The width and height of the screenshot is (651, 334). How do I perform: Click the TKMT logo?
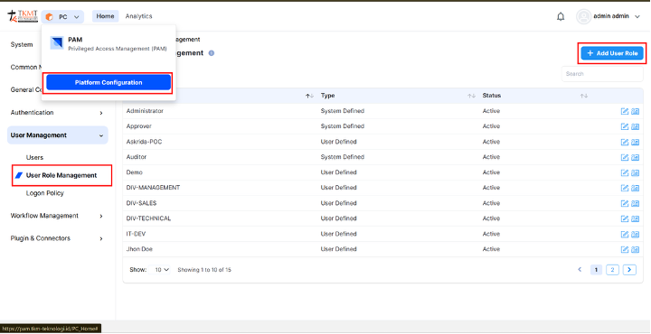tap(23, 16)
